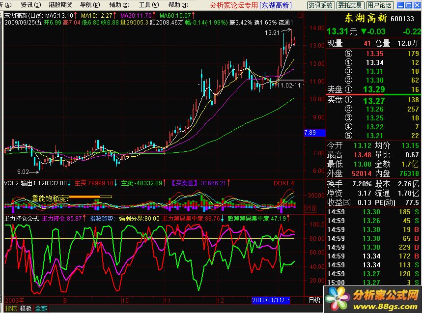
Task: Click the 6.02 low price annotation
Action: tap(23, 172)
